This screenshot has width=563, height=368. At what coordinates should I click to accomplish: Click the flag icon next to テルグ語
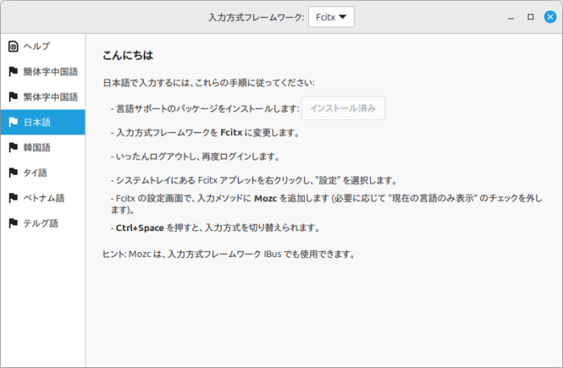[x=13, y=223]
